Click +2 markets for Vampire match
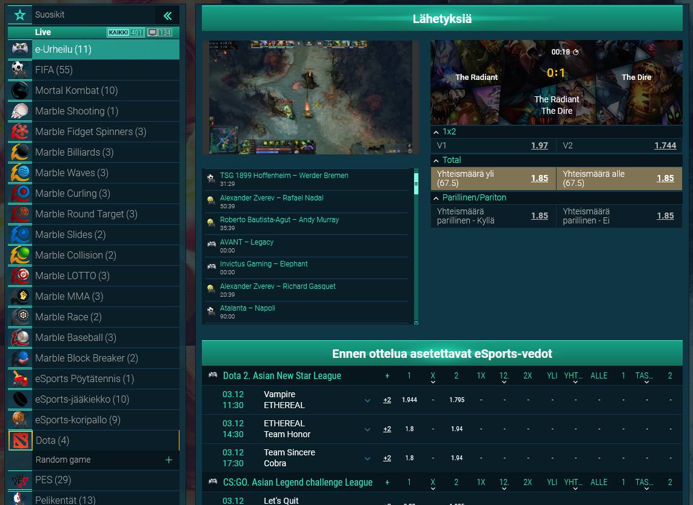The image size is (693, 505). click(387, 400)
